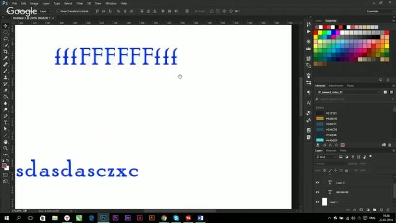Add a layer mask
This screenshot has width=396, height=223.
tap(361, 210)
